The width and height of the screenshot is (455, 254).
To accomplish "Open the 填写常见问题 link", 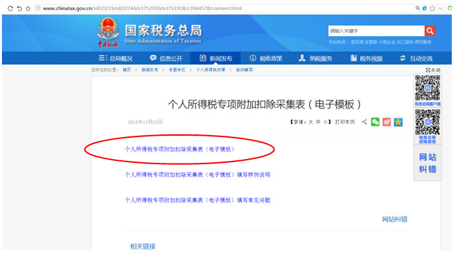I will [x=197, y=200].
